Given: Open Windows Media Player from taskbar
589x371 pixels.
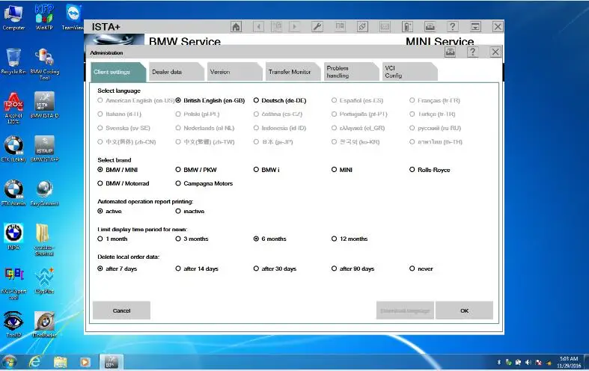Looking at the screenshot, I should (x=85, y=362).
